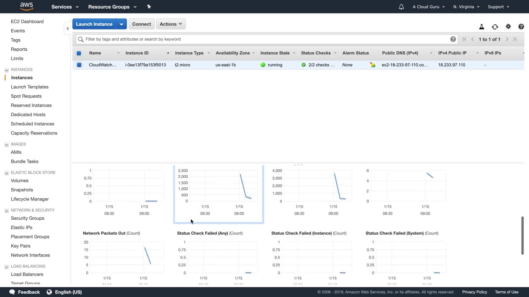Toggle the select-all instances checkbox
The height and width of the screenshot is (297, 529).
pos(79,53)
